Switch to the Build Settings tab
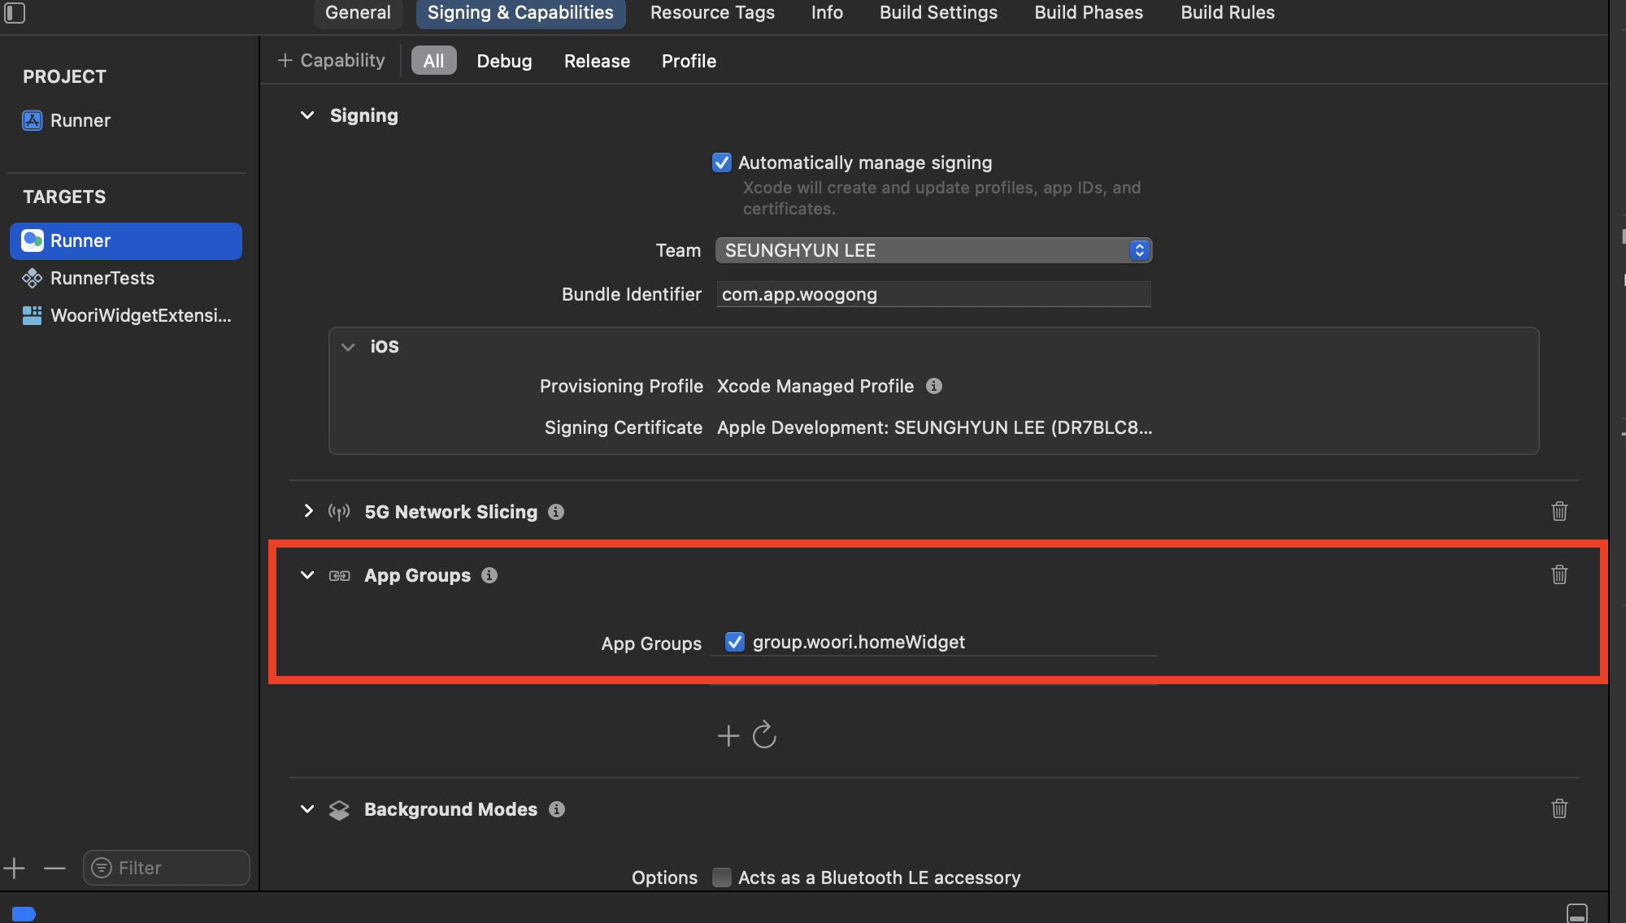The height and width of the screenshot is (923, 1626). 938,13
